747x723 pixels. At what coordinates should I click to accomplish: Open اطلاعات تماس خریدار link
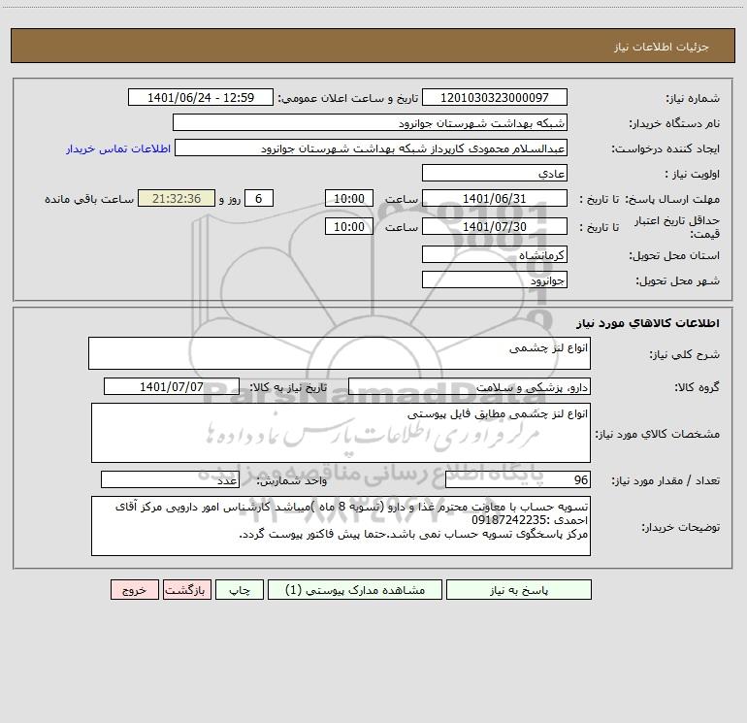pyautogui.click(x=118, y=148)
